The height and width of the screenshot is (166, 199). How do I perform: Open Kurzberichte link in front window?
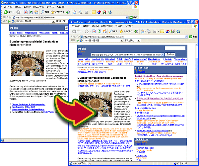coord(98,59)
